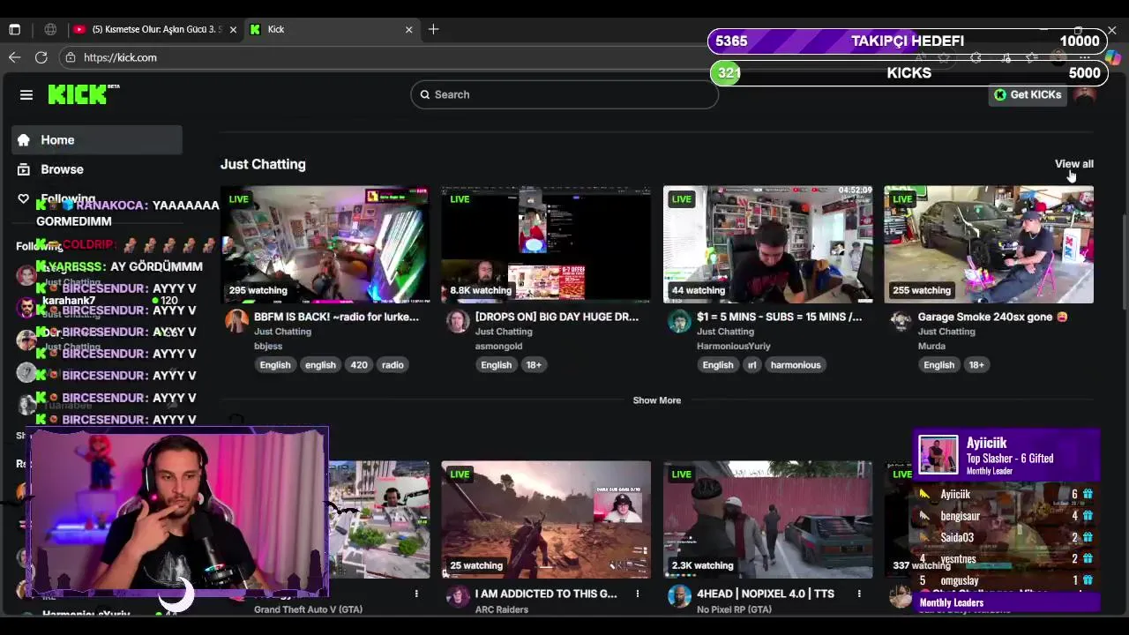
Task: Open the ARC Raiders category link
Action: [x=502, y=609]
